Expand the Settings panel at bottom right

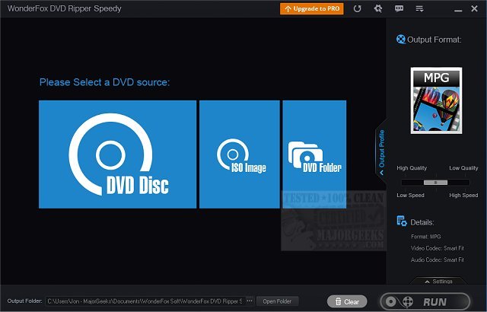438,281
